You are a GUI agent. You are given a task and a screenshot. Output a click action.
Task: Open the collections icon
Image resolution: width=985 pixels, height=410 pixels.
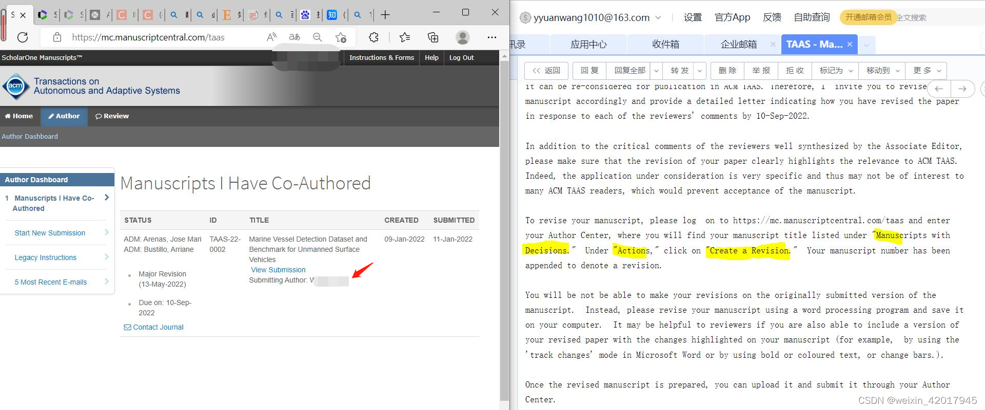pyautogui.click(x=433, y=37)
